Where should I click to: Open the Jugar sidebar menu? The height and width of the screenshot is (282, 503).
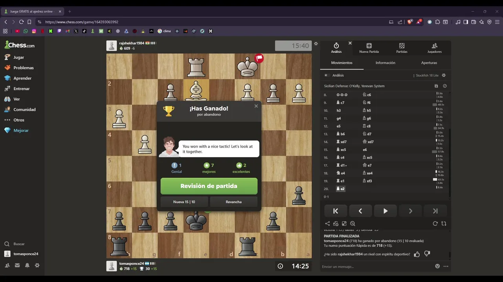pos(15,57)
